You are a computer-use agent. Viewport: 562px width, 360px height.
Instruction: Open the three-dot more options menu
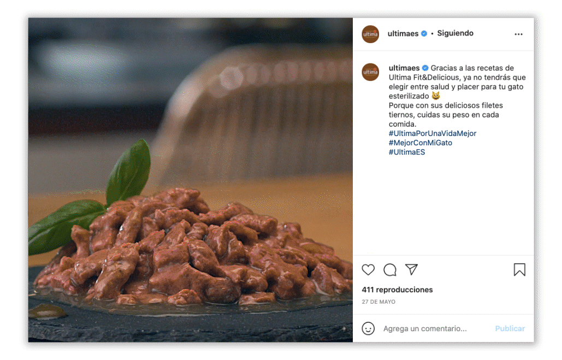(518, 34)
